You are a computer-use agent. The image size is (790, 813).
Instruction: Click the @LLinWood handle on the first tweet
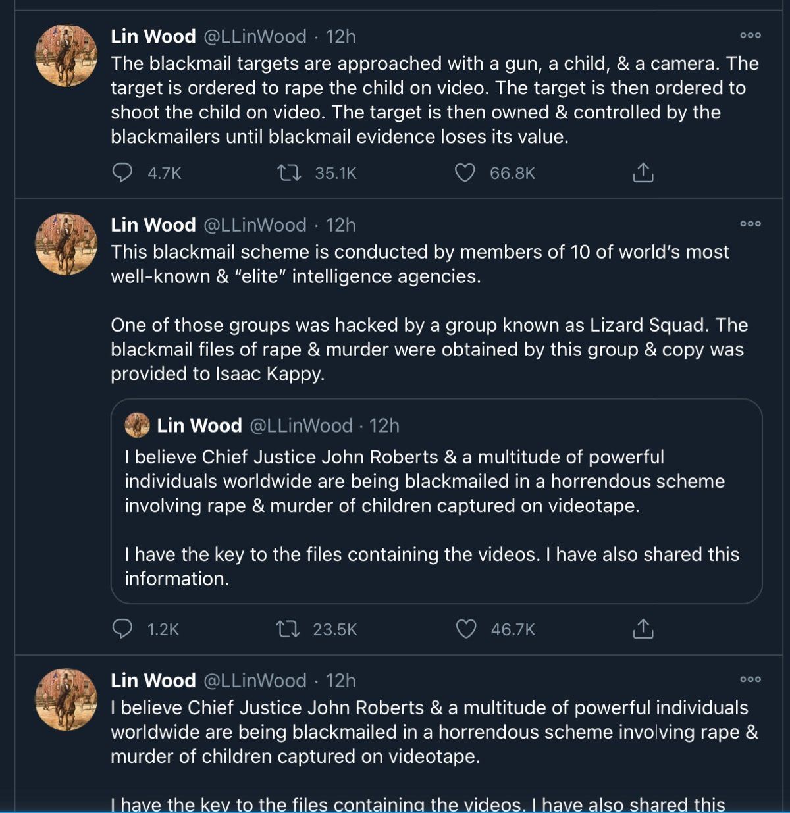[255, 36]
